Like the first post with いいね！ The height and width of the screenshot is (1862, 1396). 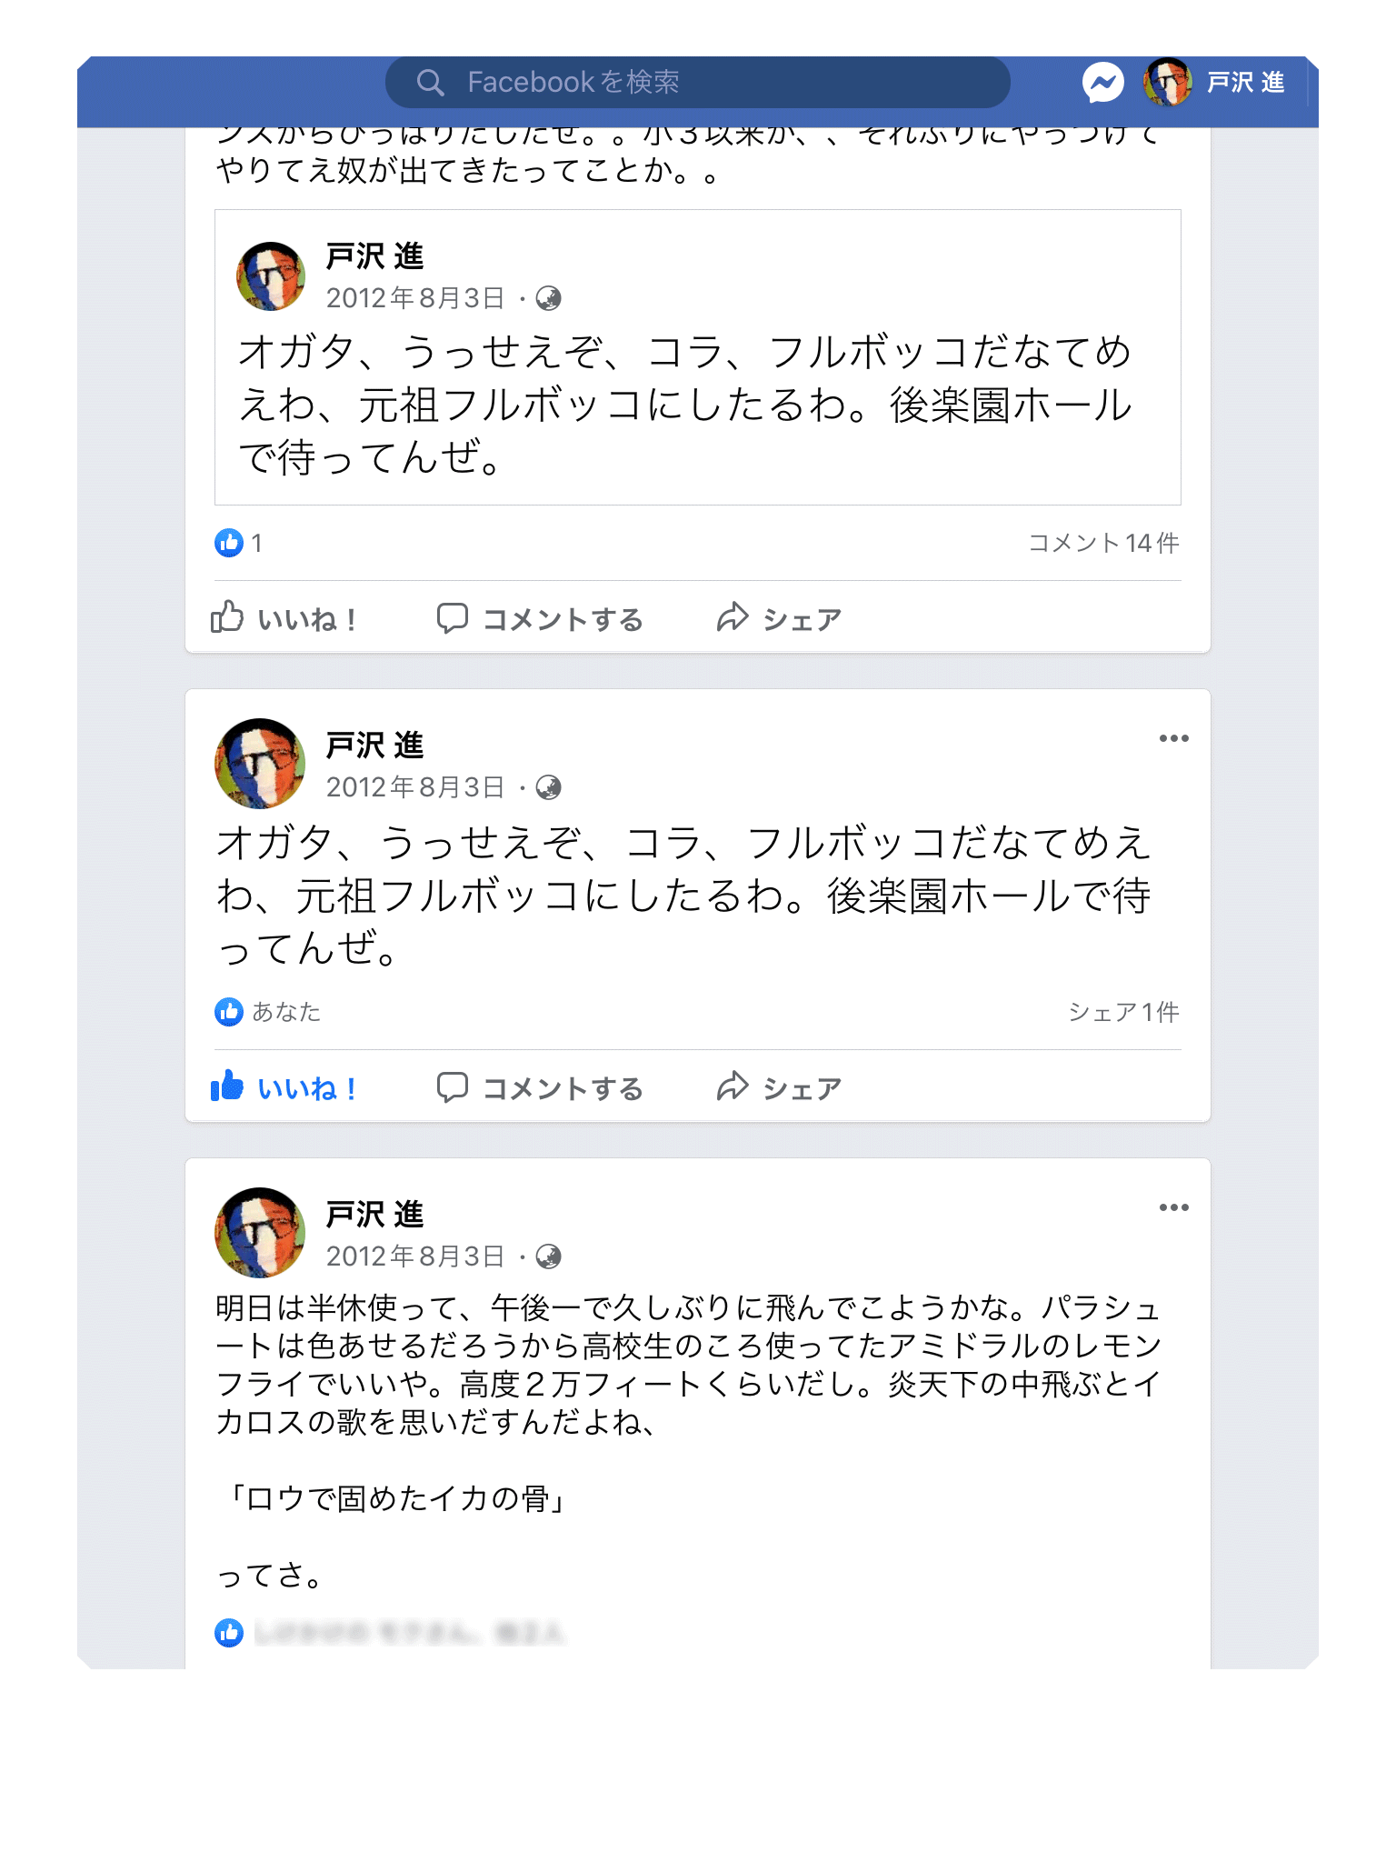[x=284, y=618]
